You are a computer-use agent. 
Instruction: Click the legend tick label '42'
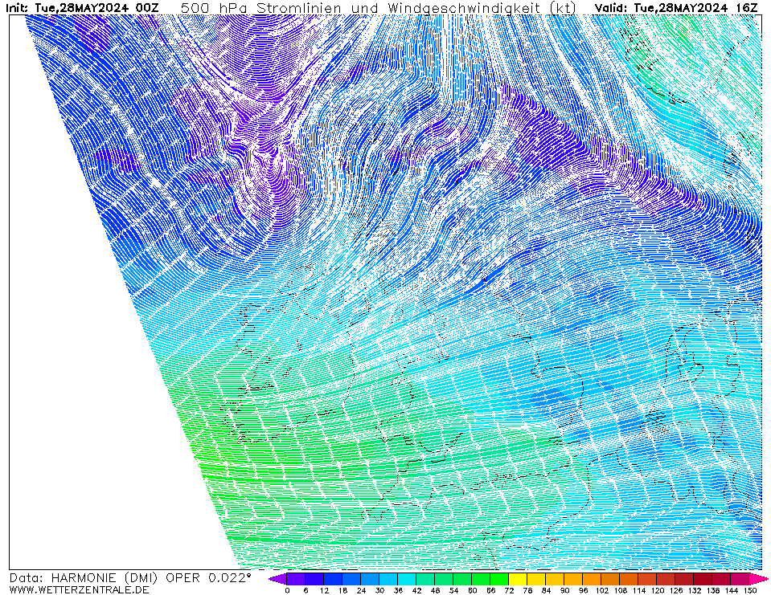tap(417, 590)
